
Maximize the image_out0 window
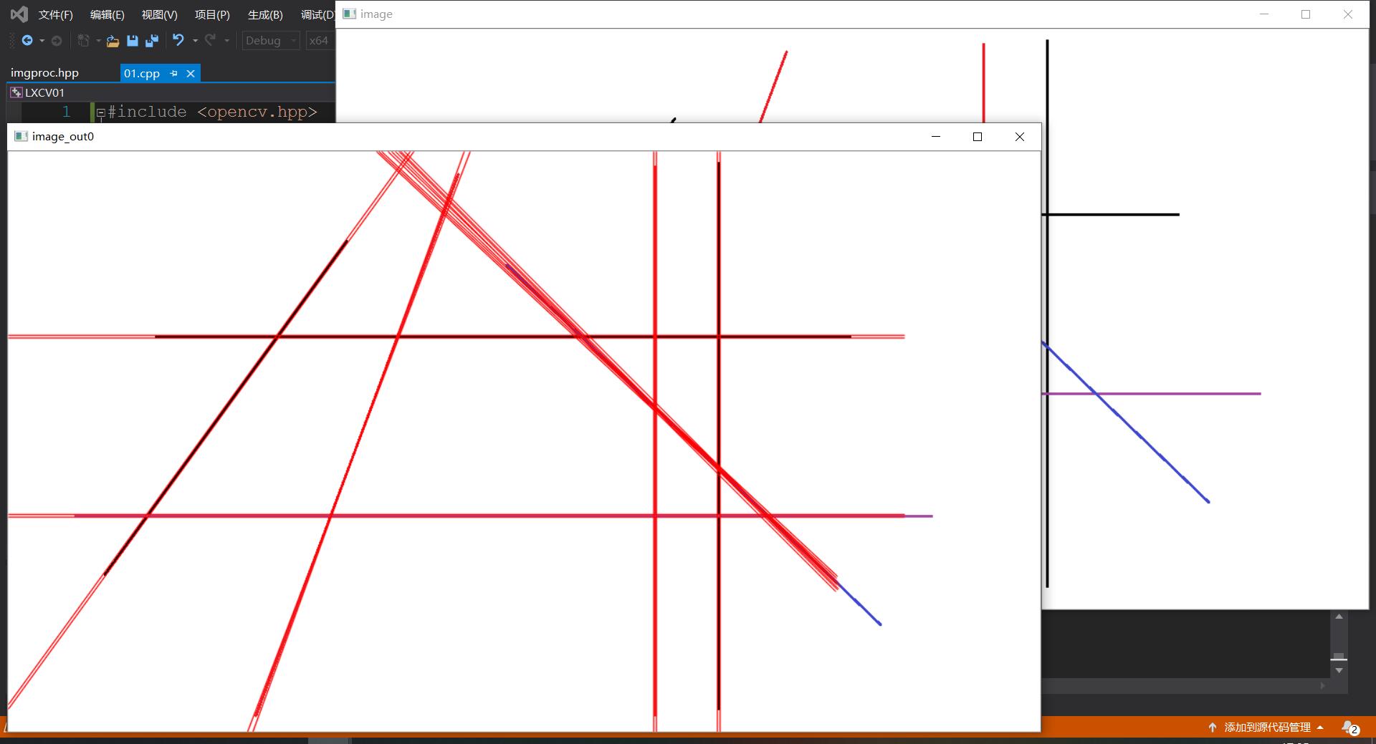(977, 137)
